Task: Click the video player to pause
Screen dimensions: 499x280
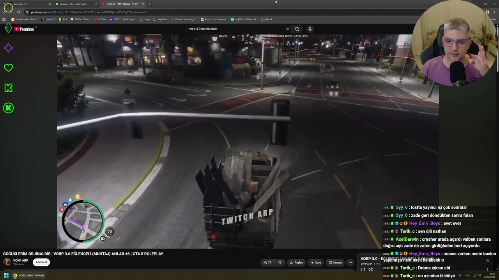Action: pyautogui.click(x=248, y=141)
